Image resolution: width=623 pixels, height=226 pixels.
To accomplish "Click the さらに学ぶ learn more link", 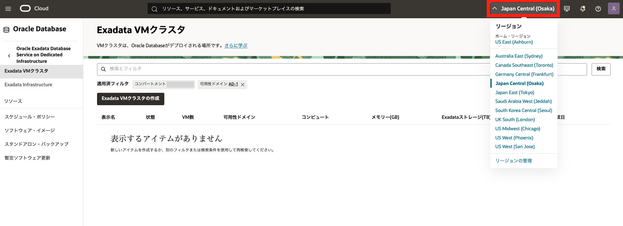I will 236,46.
